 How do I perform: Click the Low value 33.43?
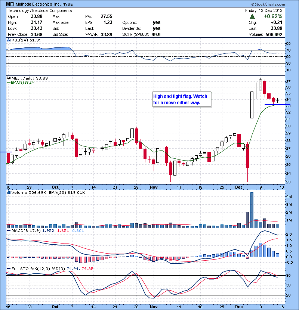click(x=37, y=28)
